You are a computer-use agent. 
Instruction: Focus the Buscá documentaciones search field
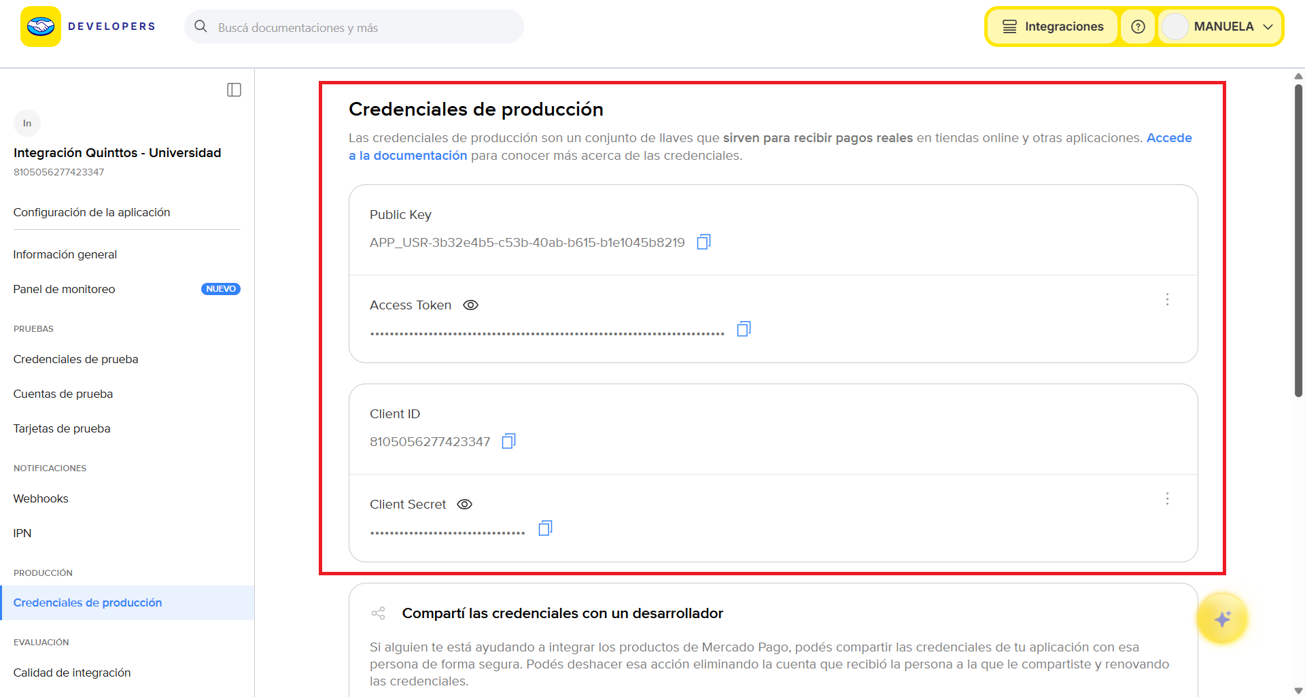(354, 27)
